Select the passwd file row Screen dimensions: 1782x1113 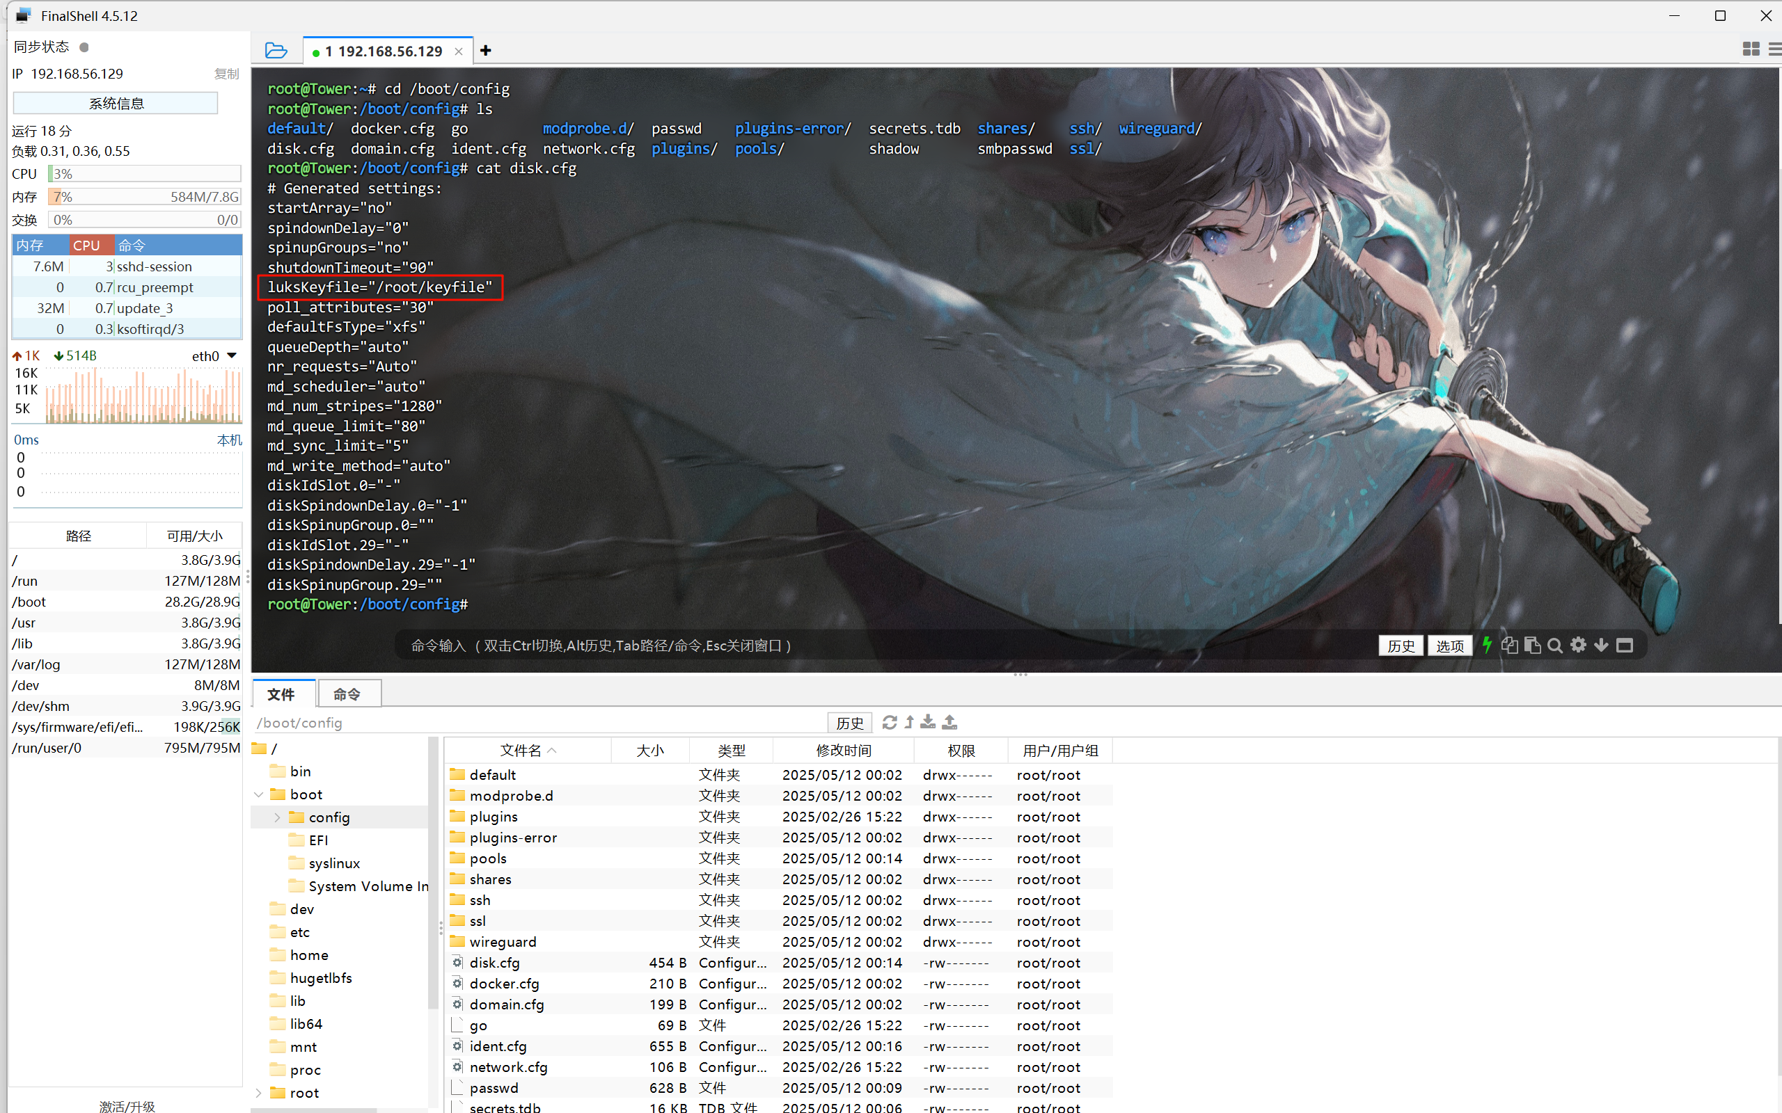coord(780,1087)
